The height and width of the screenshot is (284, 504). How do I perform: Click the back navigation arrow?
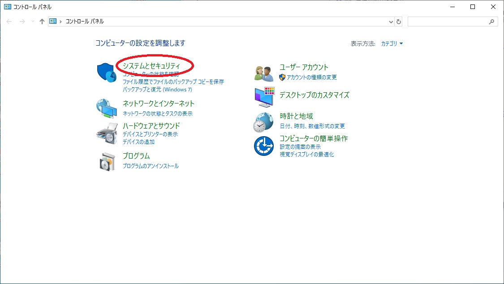9,21
